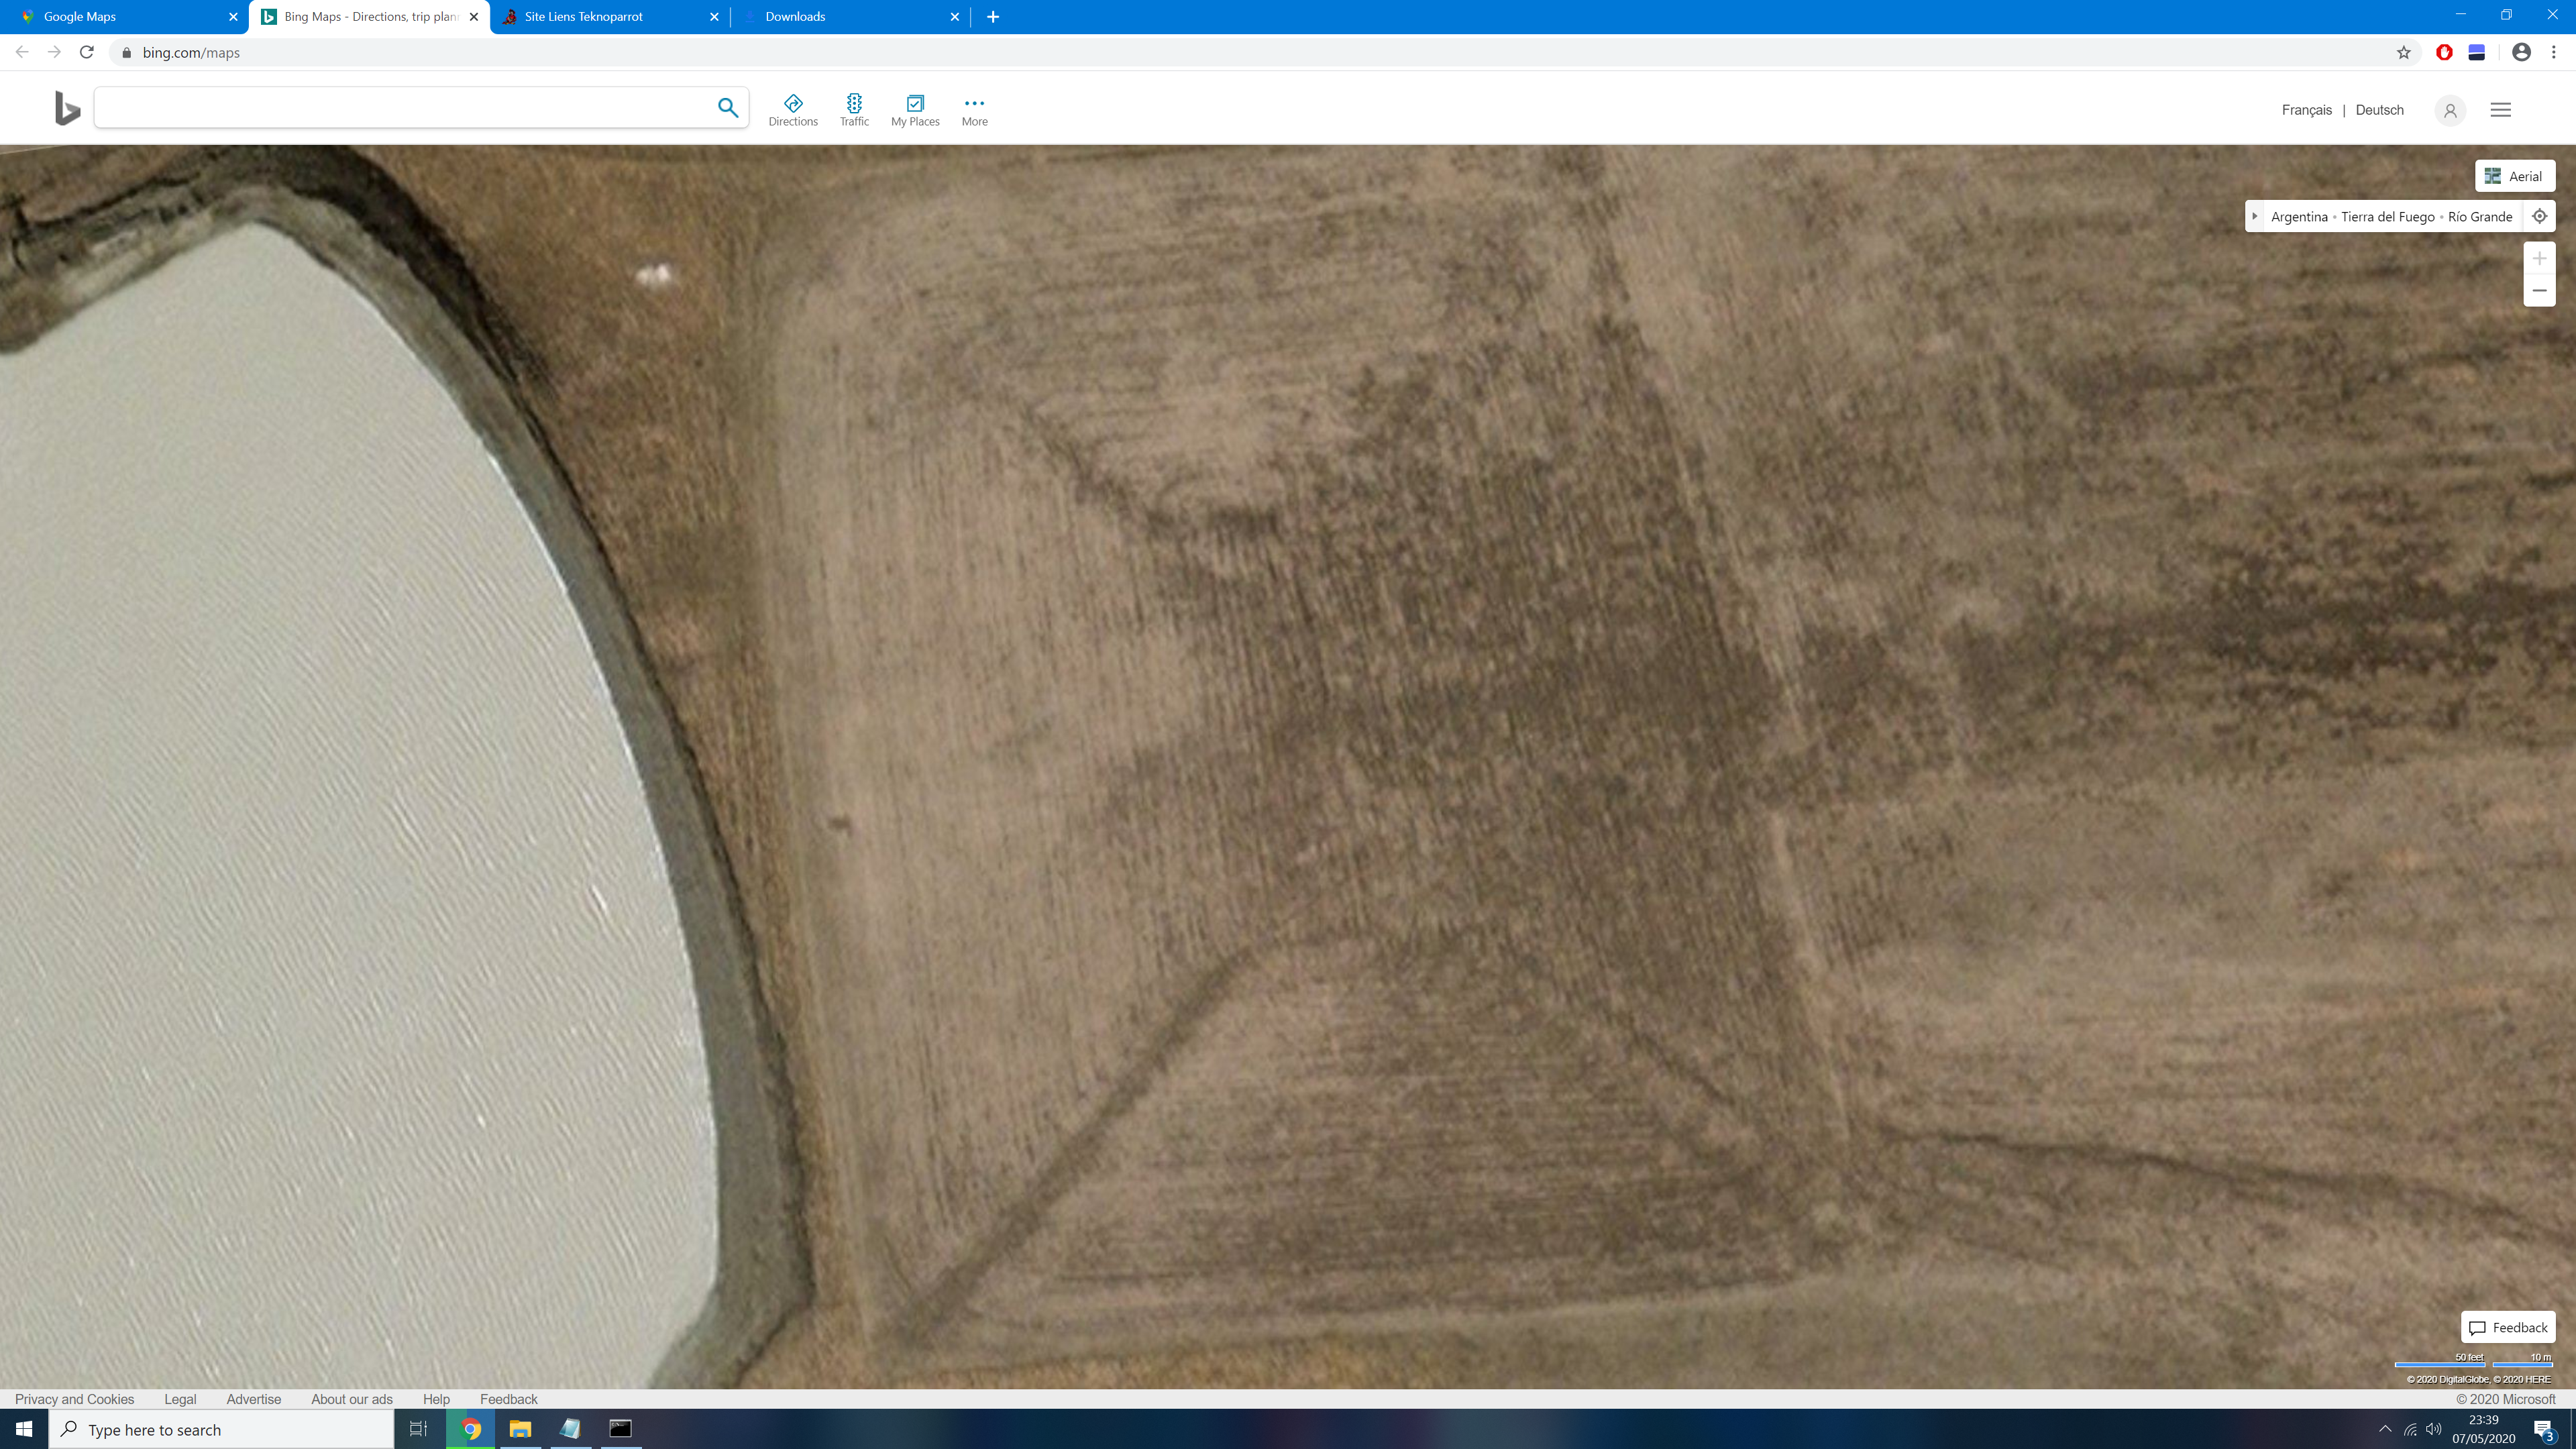Show Traffic on the map
2576x1449 pixels.
click(854, 110)
